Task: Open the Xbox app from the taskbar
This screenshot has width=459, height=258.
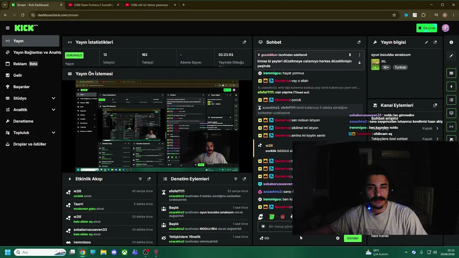Action: (124, 252)
